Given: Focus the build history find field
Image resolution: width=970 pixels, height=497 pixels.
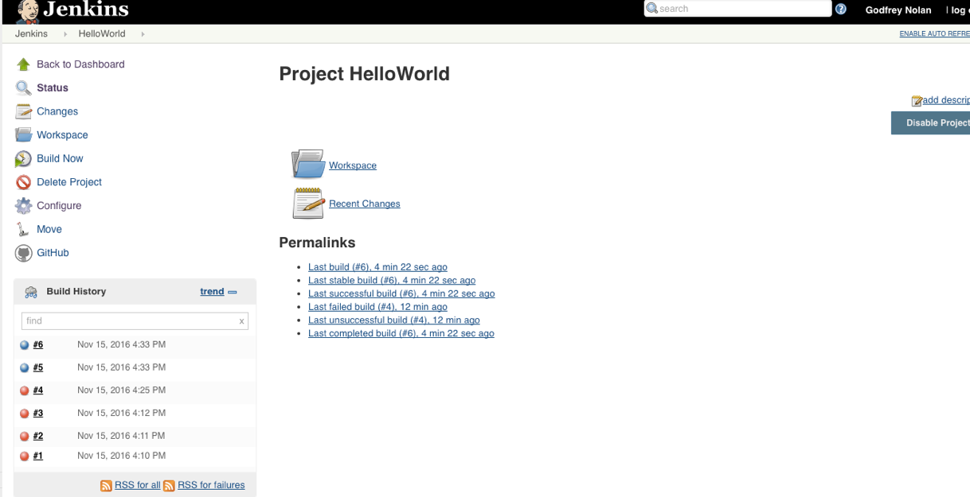Looking at the screenshot, I should click(x=135, y=321).
